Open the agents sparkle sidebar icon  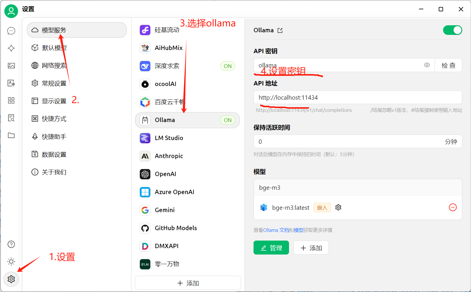point(11,48)
